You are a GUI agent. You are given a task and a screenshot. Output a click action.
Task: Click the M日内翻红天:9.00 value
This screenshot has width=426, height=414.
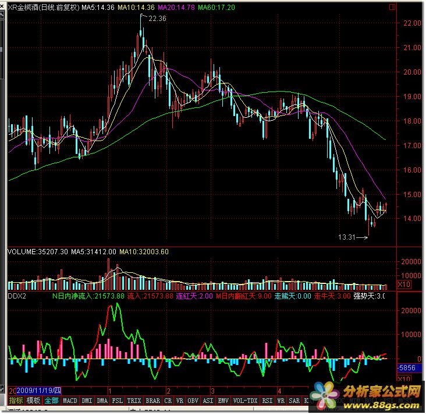tap(244, 296)
